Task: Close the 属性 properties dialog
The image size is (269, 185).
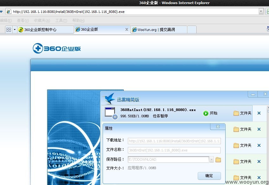Action: (218, 126)
